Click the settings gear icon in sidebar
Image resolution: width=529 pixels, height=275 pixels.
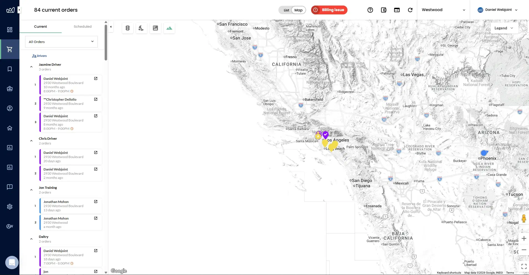click(x=10, y=207)
